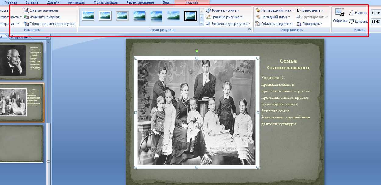
Task: Open the Стили рисунков dialog launcher
Action: pyautogui.click(x=249, y=30)
